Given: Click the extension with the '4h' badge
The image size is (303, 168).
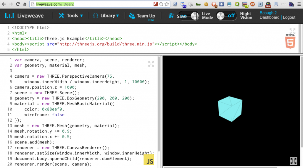Looking at the screenshot, I should coord(183,5).
